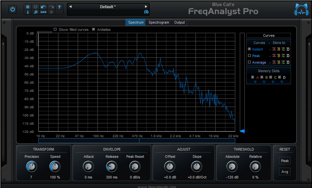Store Average curve to slot D
The height and width of the screenshot is (188, 312).
click(288, 62)
